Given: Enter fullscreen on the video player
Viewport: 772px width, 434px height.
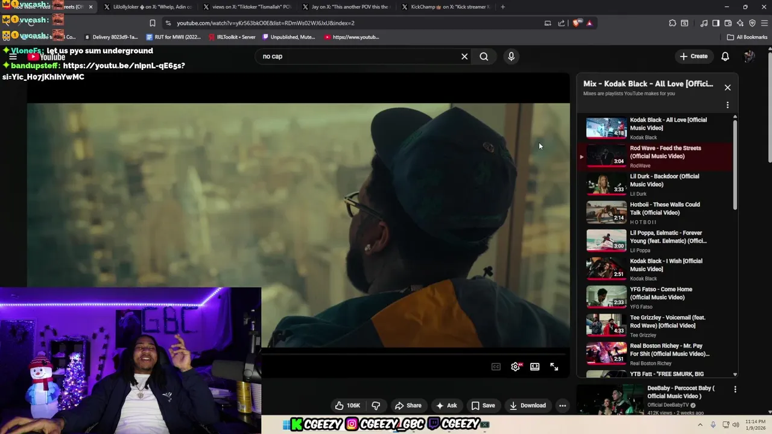Looking at the screenshot, I should (x=554, y=366).
